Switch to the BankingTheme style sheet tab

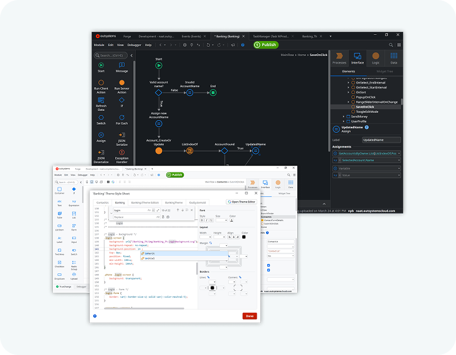pos(174,202)
